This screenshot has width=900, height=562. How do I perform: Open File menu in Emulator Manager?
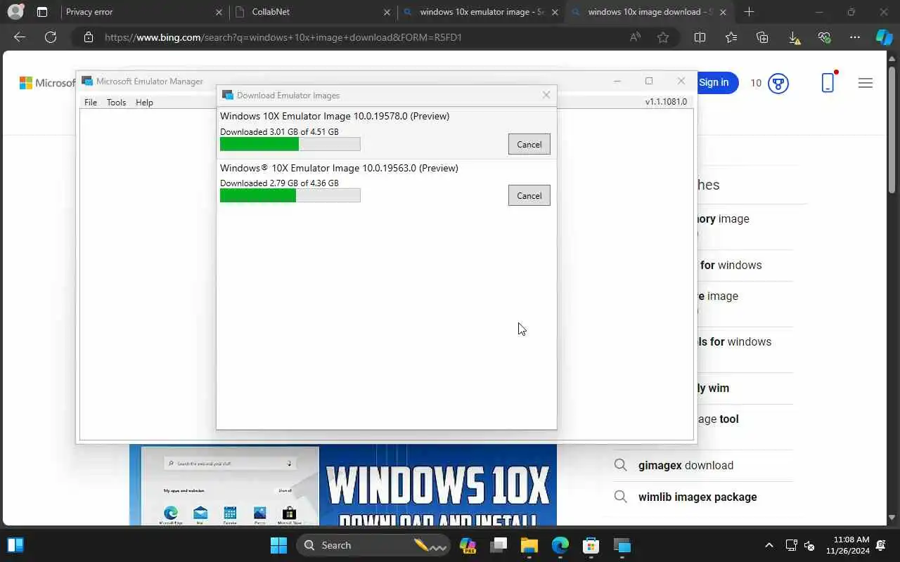point(91,102)
